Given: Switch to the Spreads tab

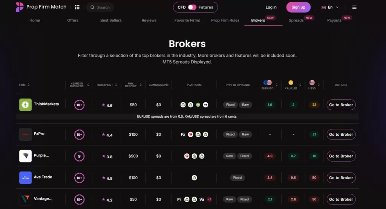Looking at the screenshot, I should coord(296,20).
